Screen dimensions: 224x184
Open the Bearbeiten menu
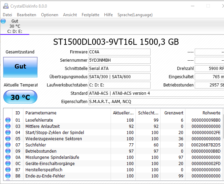click(27, 15)
